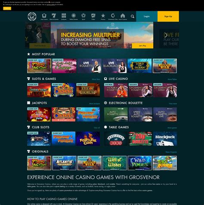The image size is (204, 205).
Task: Click Let's Play on the banner
Action: [142, 46]
